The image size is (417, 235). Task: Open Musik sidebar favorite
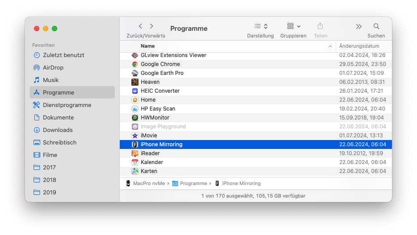(x=72, y=80)
